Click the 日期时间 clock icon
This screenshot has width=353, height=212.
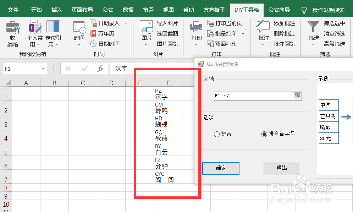[x=93, y=43]
